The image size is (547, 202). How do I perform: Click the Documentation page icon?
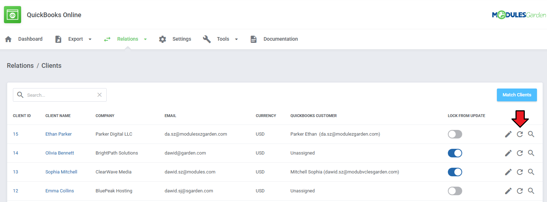click(x=253, y=39)
